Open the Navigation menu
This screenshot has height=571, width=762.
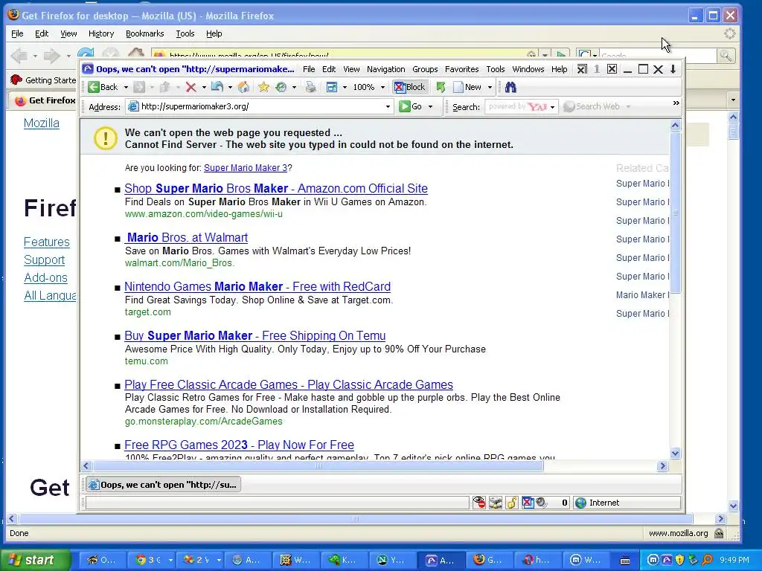click(386, 69)
